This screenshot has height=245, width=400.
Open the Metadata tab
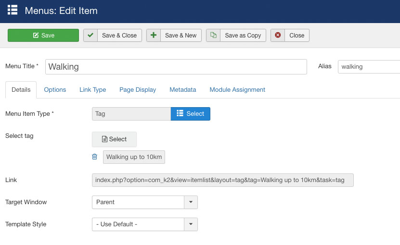182,90
